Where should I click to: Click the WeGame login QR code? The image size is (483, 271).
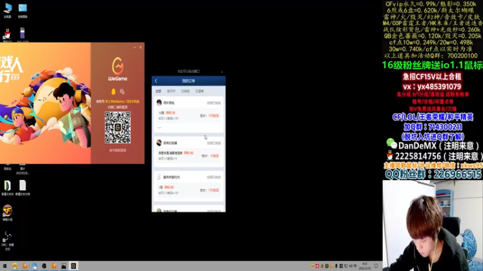tap(118, 128)
